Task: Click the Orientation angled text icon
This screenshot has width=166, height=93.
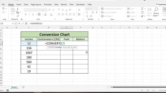Action: tap(70, 10)
